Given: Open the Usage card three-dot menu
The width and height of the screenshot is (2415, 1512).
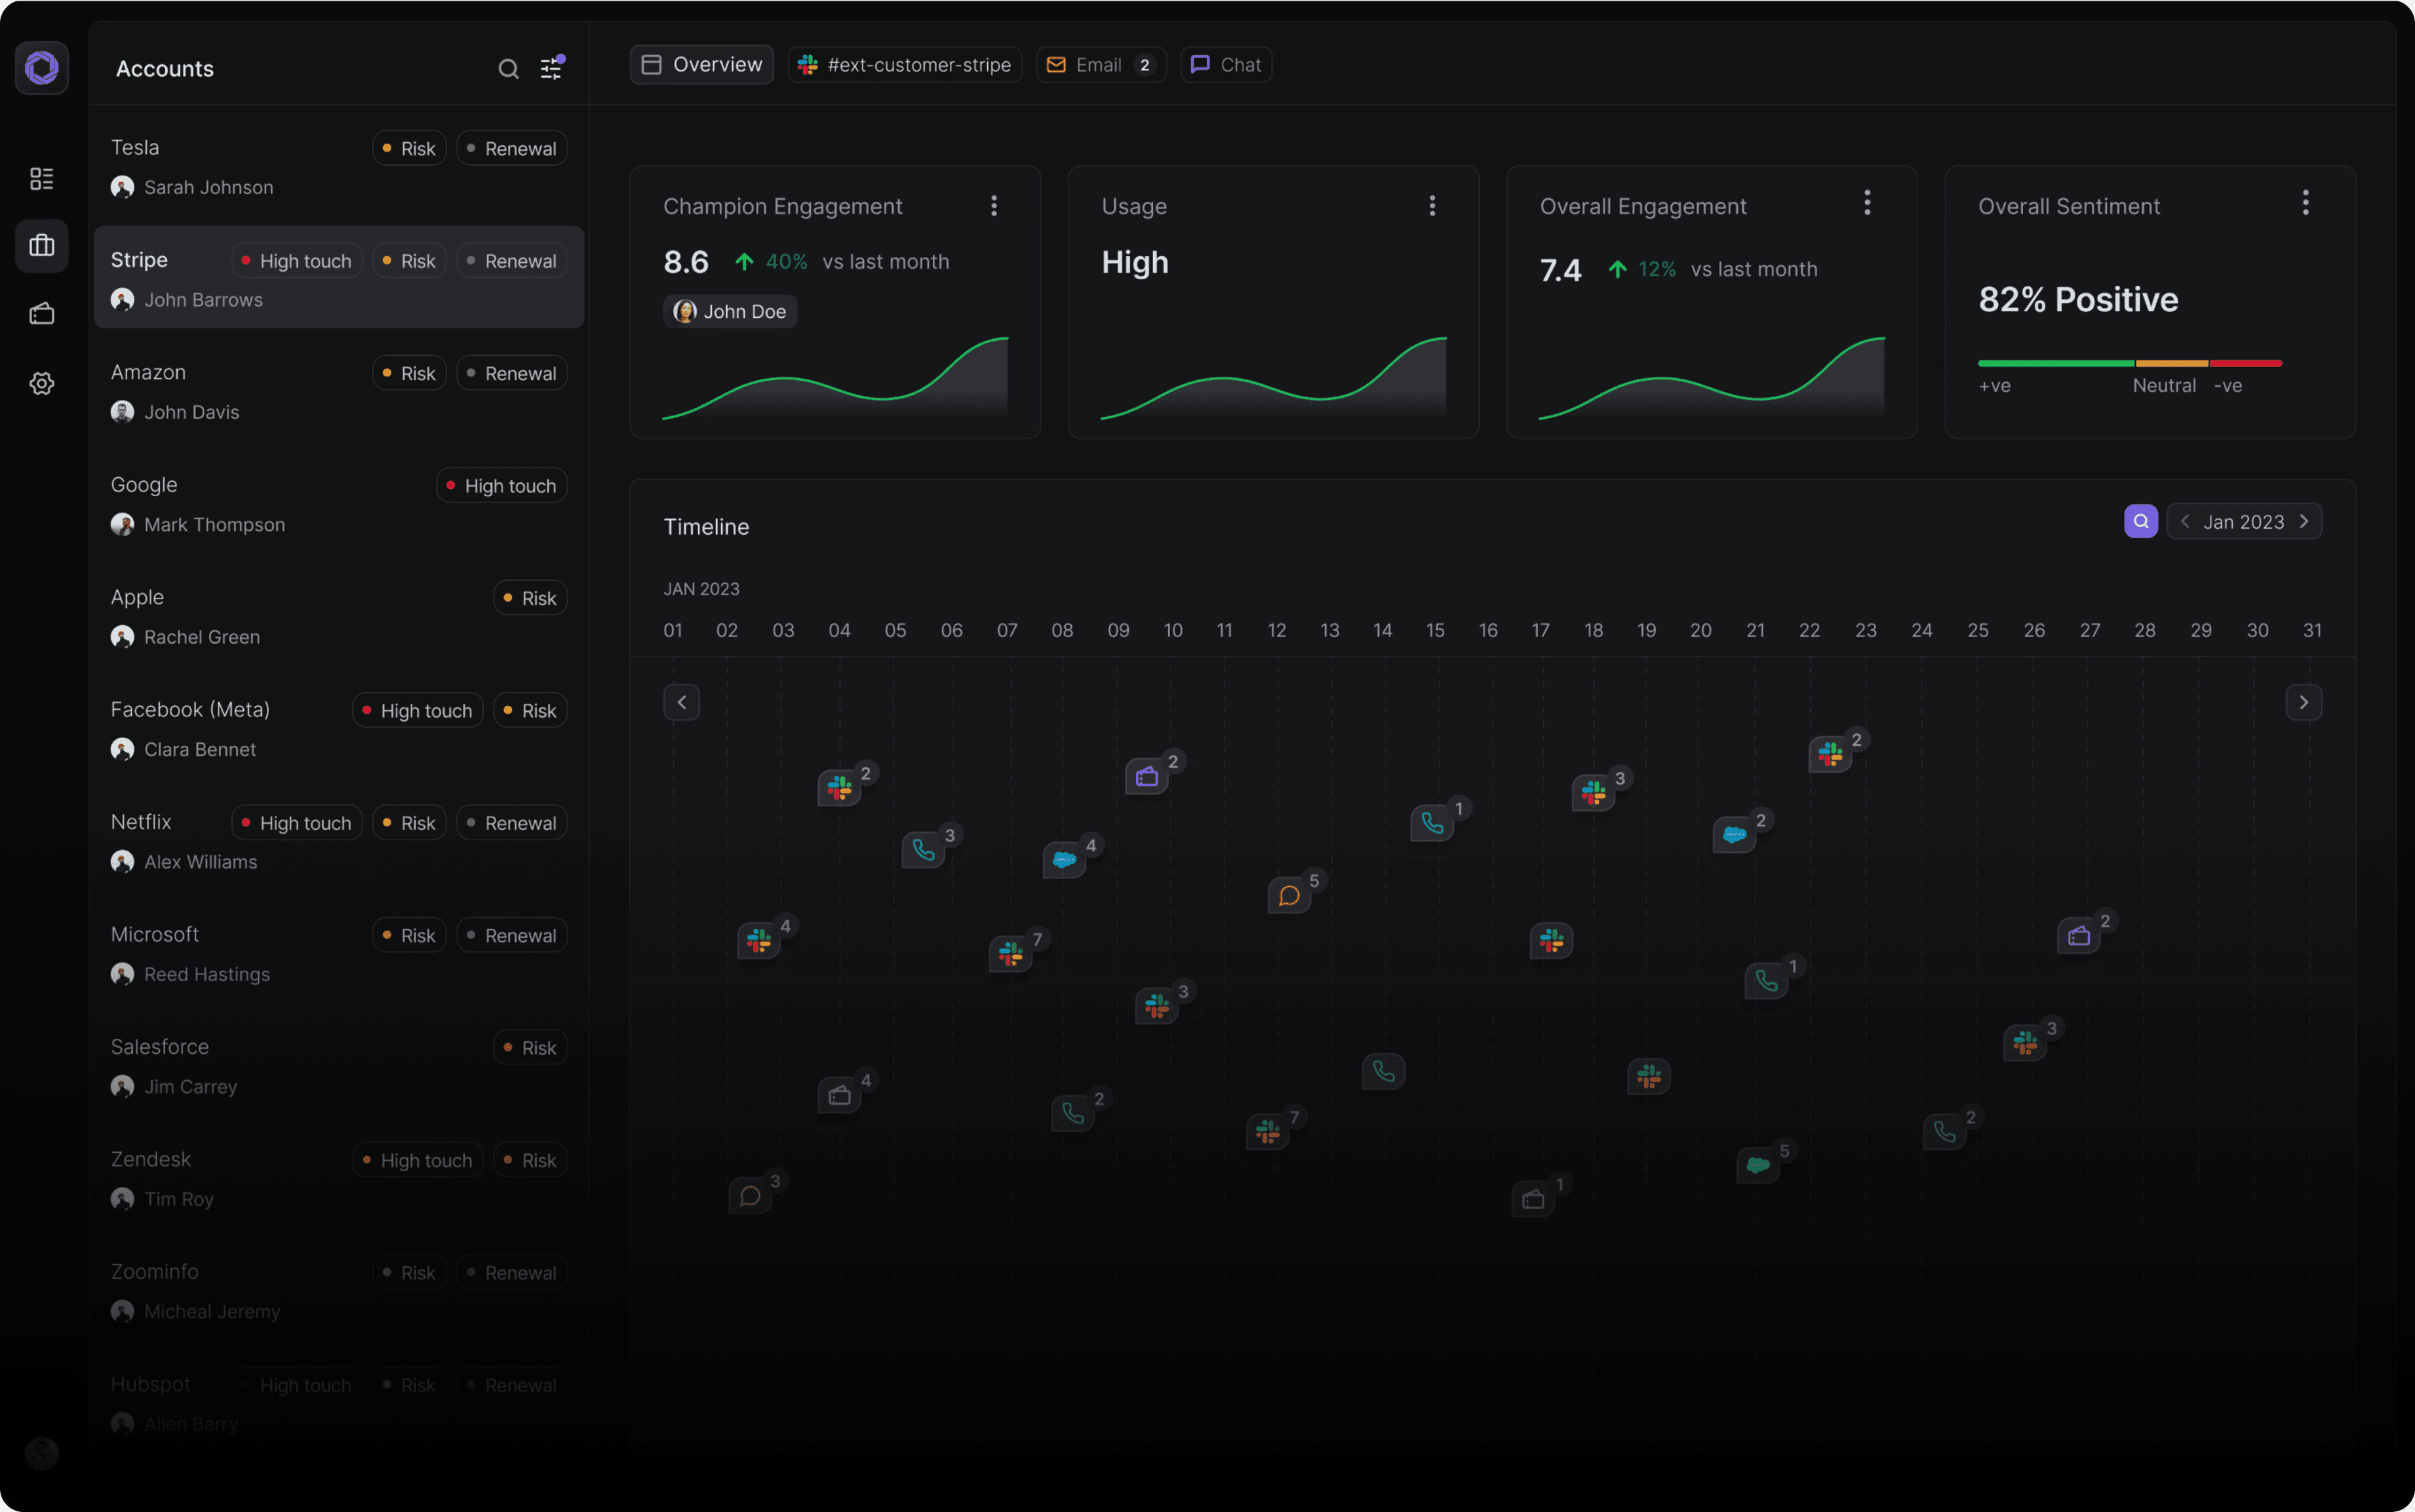Looking at the screenshot, I should coord(1432,206).
